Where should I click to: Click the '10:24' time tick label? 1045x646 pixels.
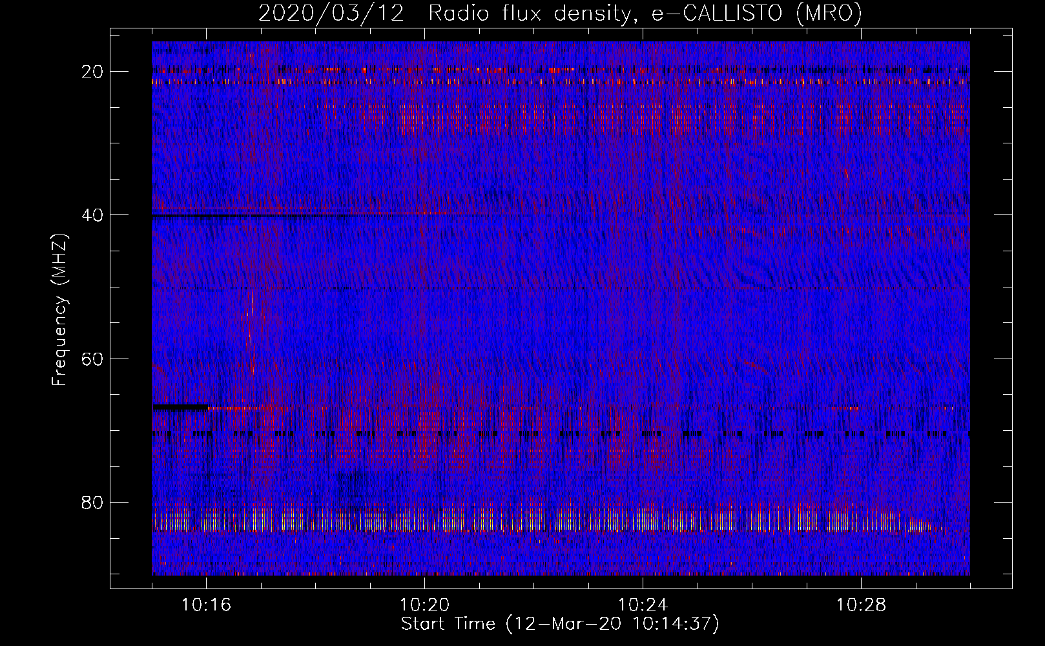(643, 605)
